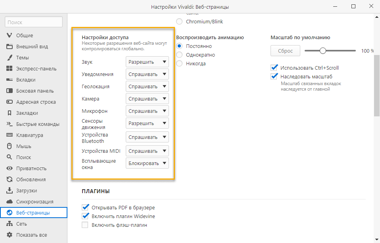Click 'Показать все' in the sidebar
This screenshot has width=380, height=243.
31,235
